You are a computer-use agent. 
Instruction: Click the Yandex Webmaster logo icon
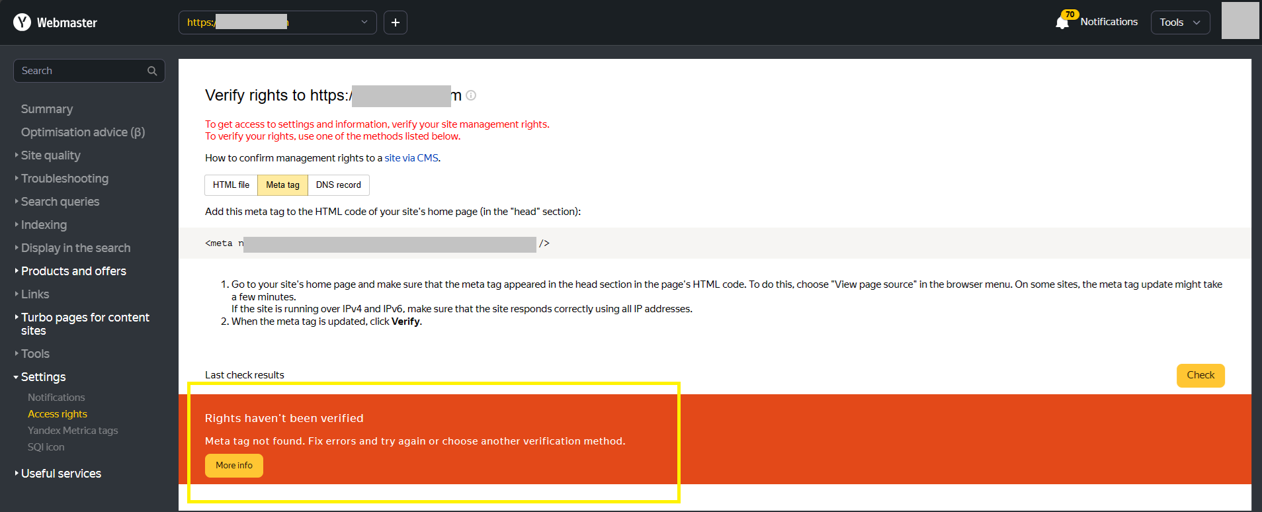22,22
